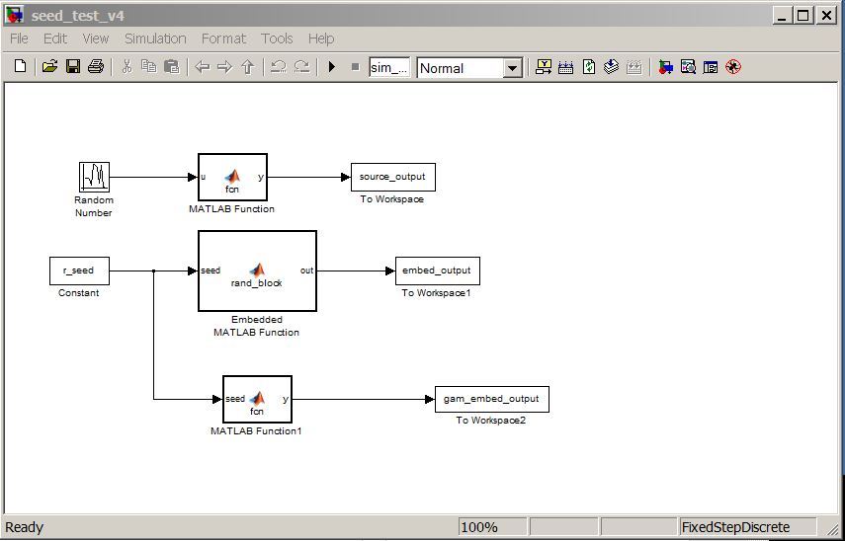Open the Tools menu
The height and width of the screenshot is (541, 845).
coord(277,39)
